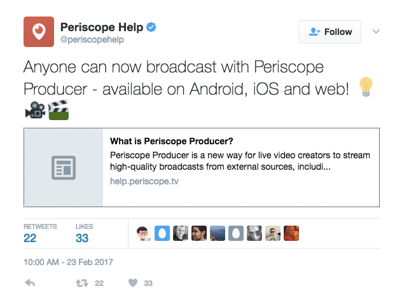402x293 pixels.
Task: Click the last orange-toned liker avatar
Action: [291, 233]
